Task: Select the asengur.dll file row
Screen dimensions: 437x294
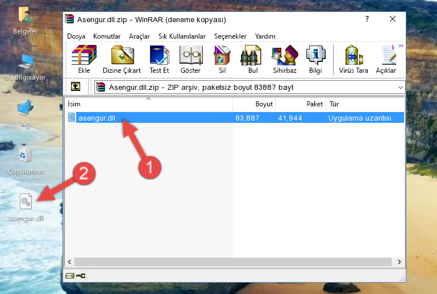Action: tap(235, 118)
